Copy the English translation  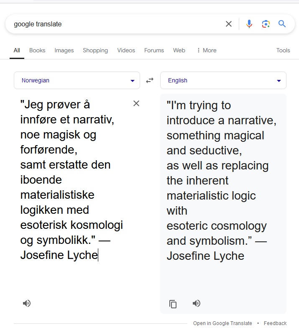point(173,304)
